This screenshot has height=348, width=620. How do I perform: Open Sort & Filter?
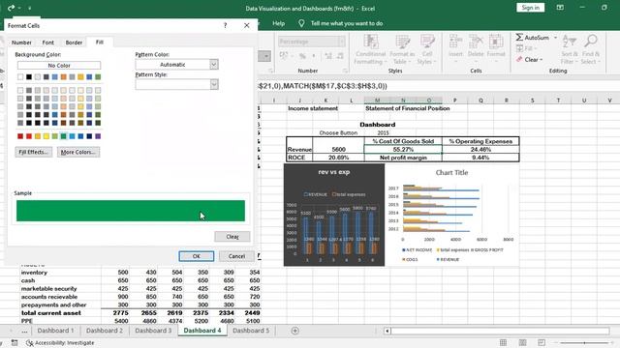pyautogui.click(x=570, y=49)
